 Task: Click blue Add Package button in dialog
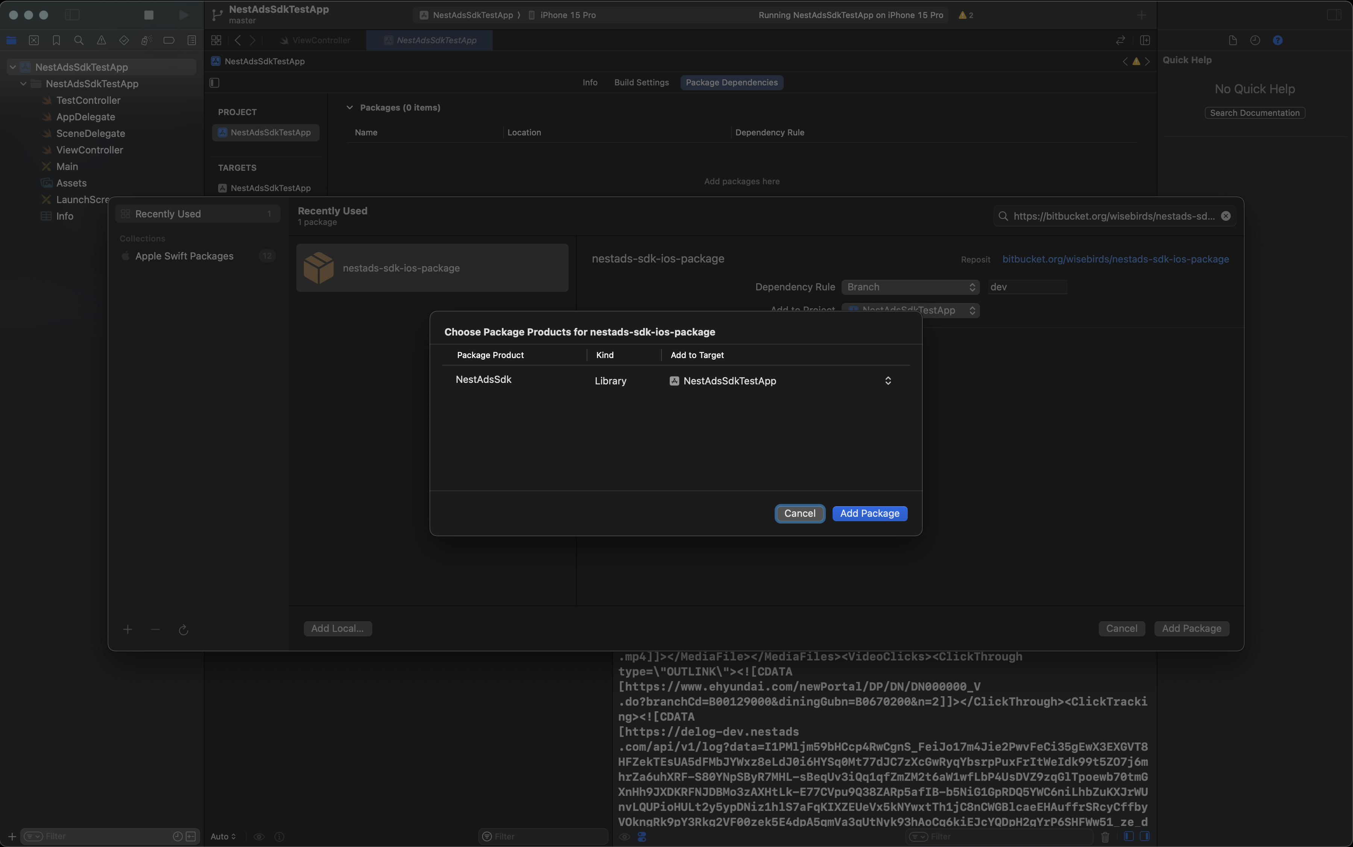tap(869, 514)
